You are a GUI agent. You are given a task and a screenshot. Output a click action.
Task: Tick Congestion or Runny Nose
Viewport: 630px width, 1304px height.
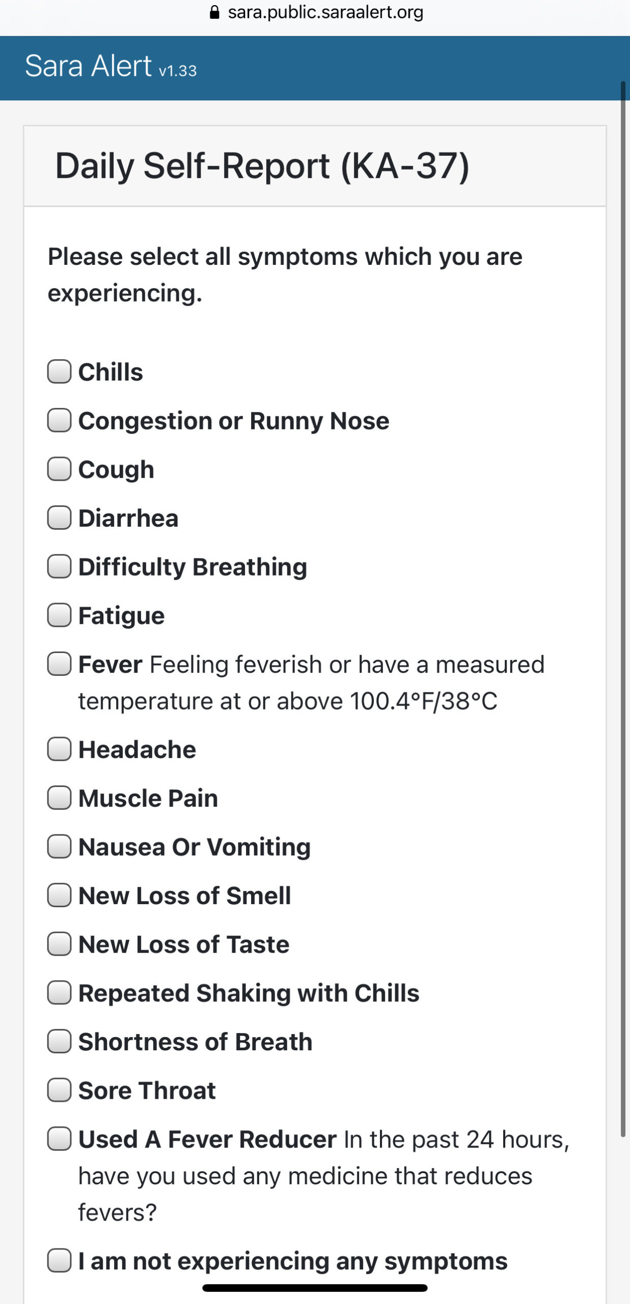pyautogui.click(x=59, y=420)
